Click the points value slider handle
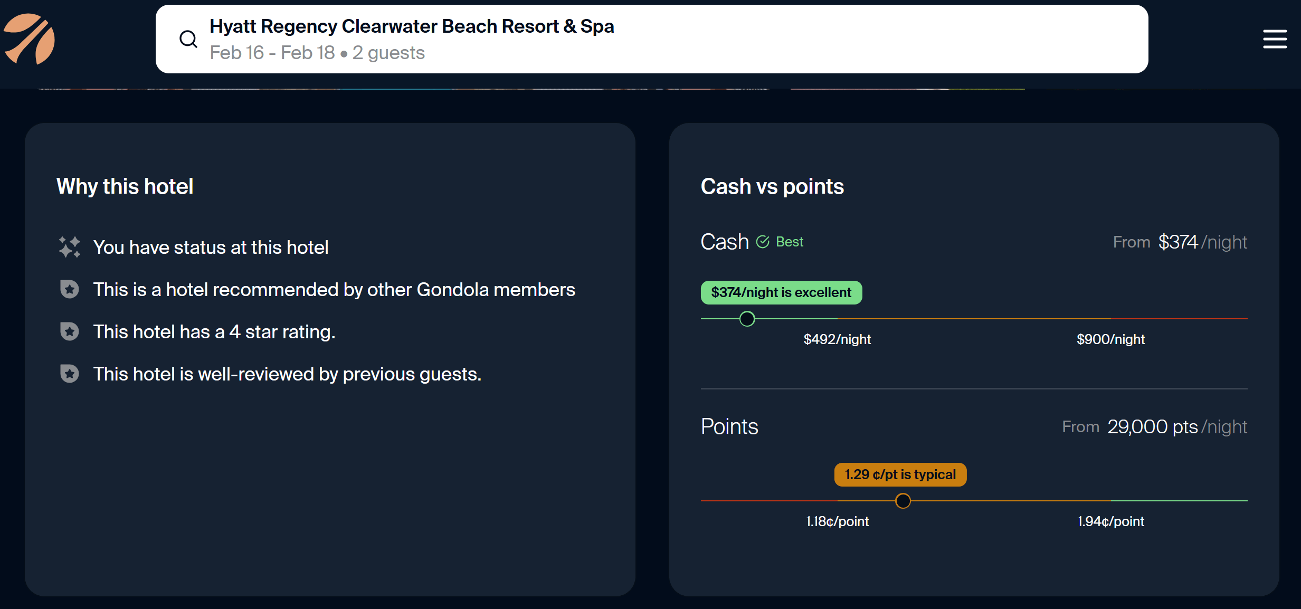This screenshot has width=1301, height=609. [x=903, y=501]
